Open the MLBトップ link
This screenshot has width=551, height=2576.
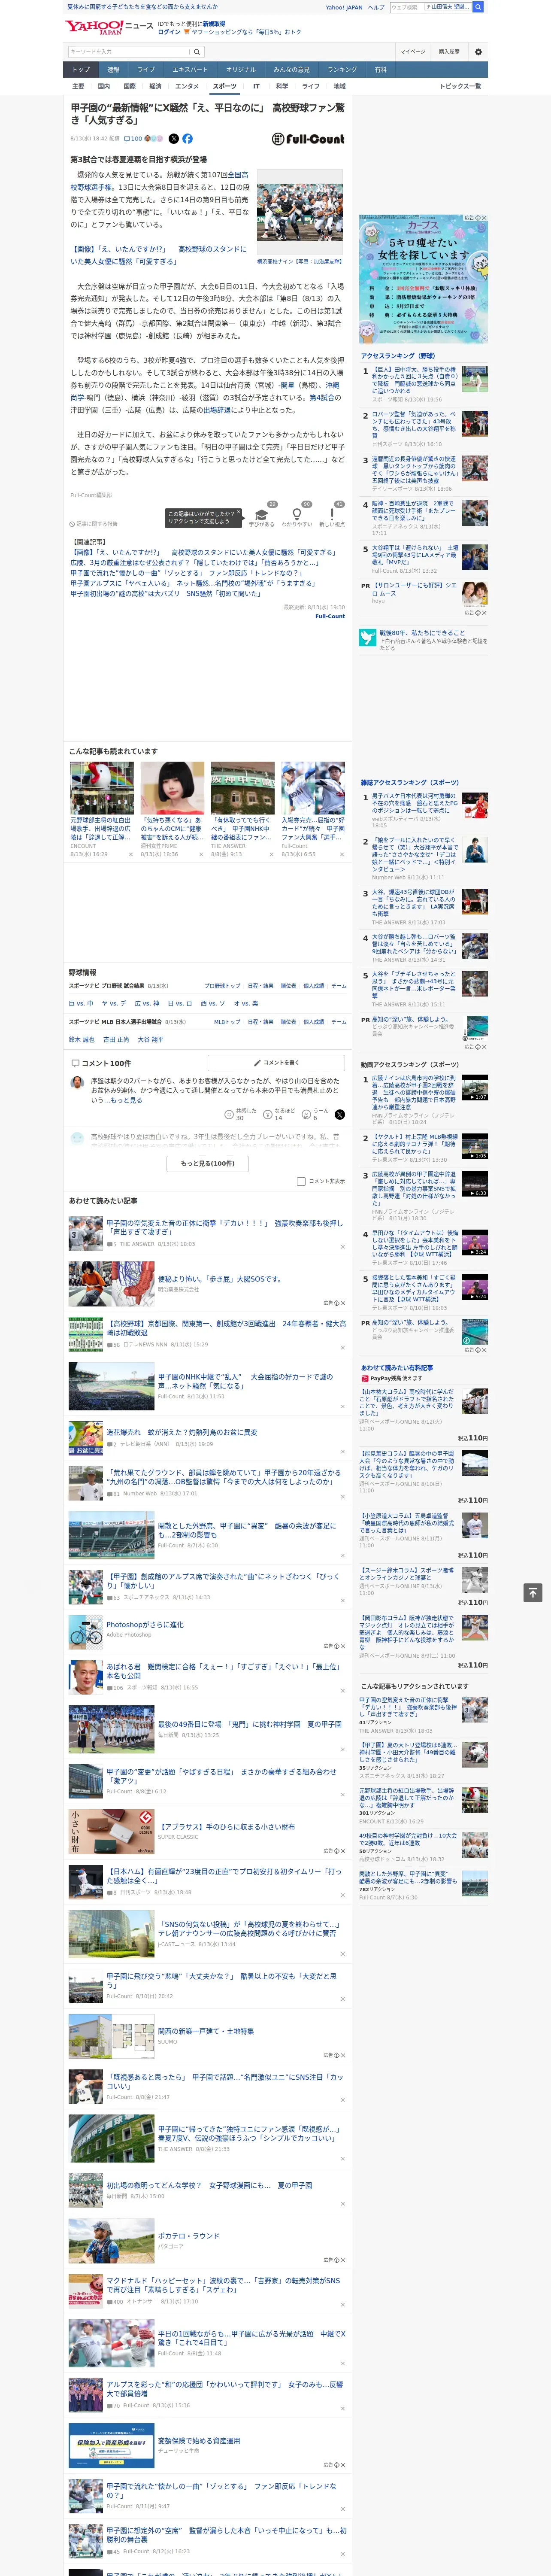pyautogui.click(x=227, y=1022)
